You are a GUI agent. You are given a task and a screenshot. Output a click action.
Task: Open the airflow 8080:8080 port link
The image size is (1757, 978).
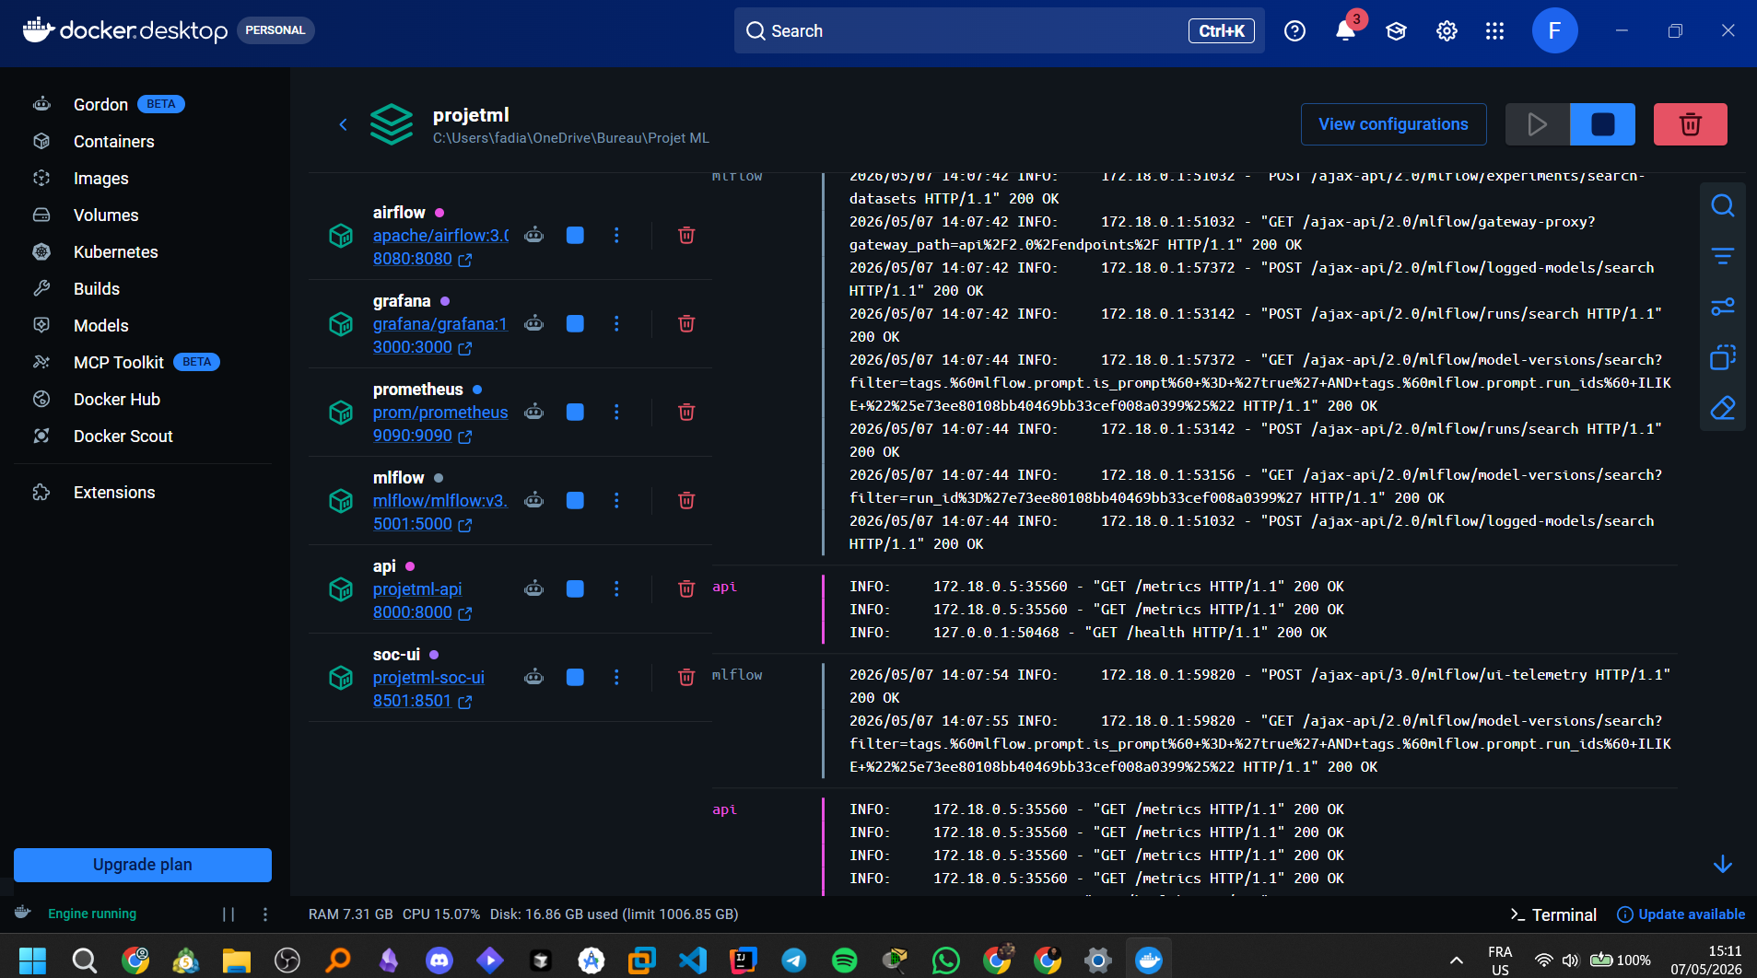point(422,259)
